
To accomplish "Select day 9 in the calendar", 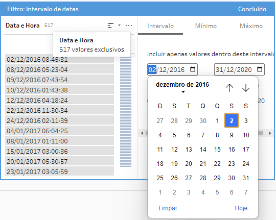I will [232, 135].
